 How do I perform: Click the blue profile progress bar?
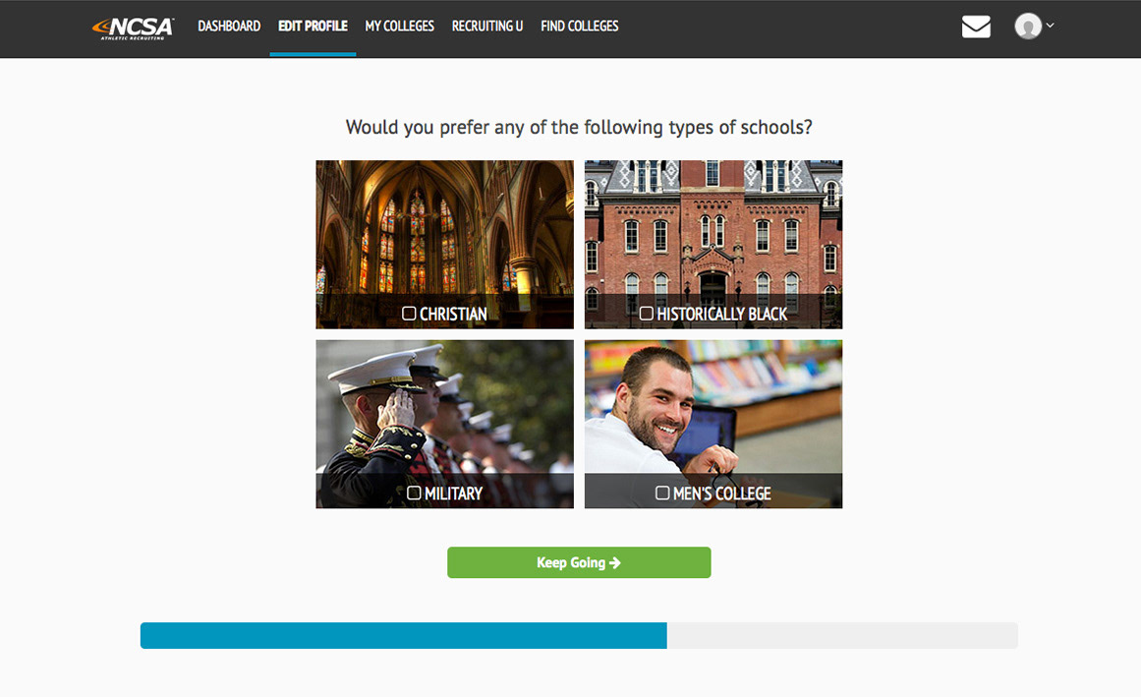coord(404,635)
